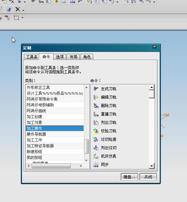
Task: Click the 关闭 button
Action: coord(148,177)
